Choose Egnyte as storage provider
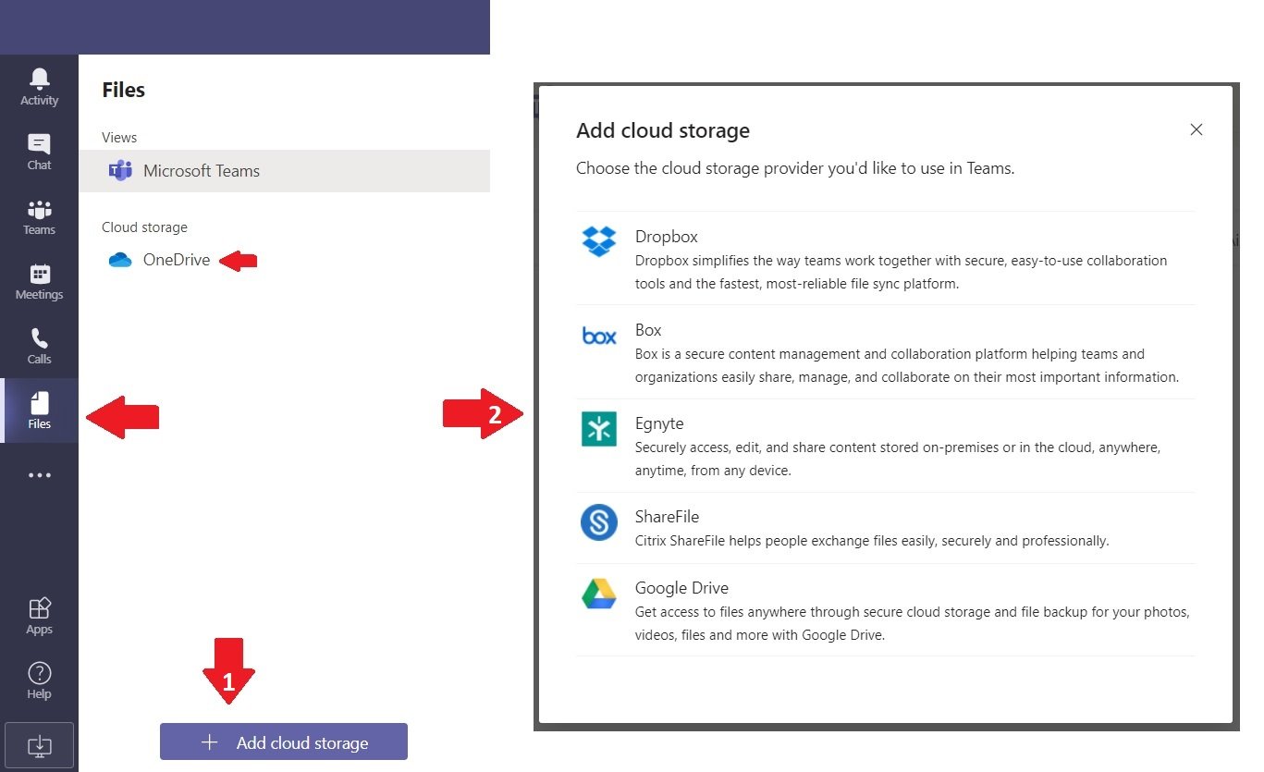Viewport: 1264px width, 772px height. [885, 446]
